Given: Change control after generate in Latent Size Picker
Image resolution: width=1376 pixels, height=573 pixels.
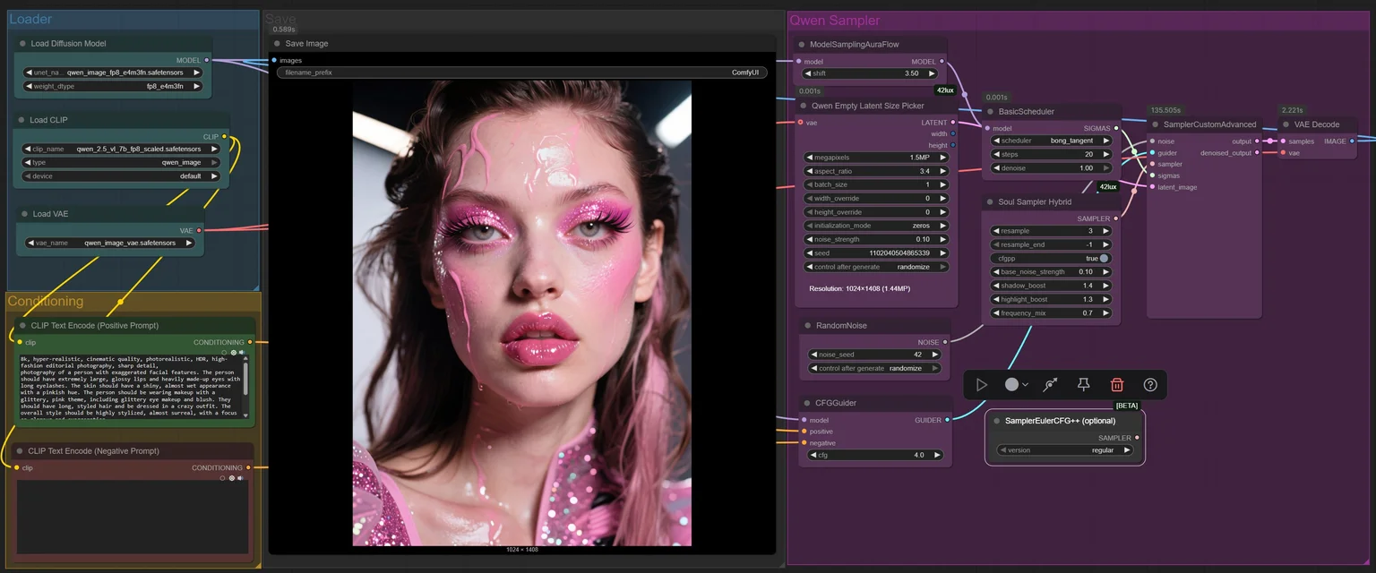Looking at the screenshot, I should click(876, 267).
